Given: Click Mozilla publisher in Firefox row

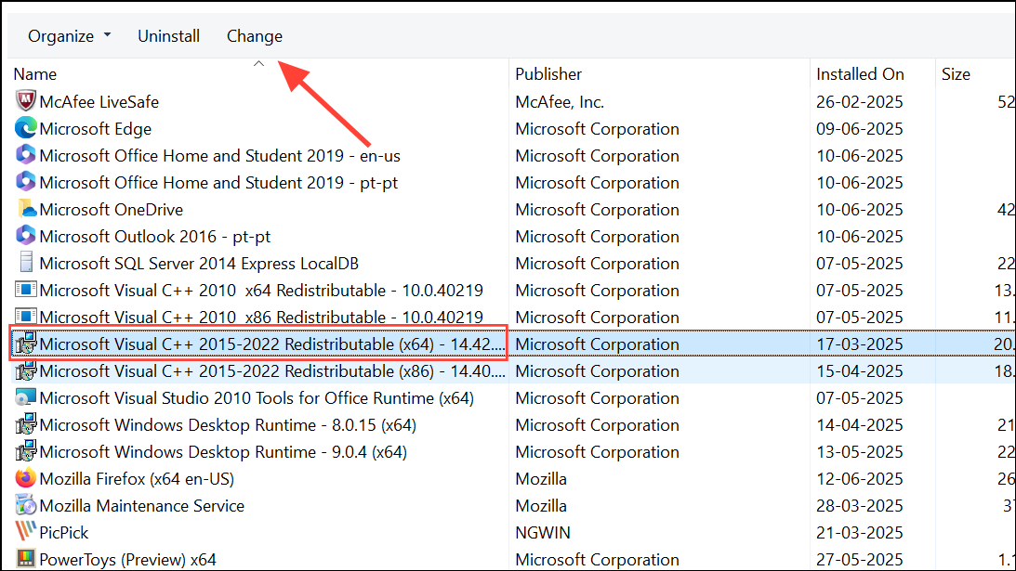Looking at the screenshot, I should pyautogui.click(x=541, y=478).
